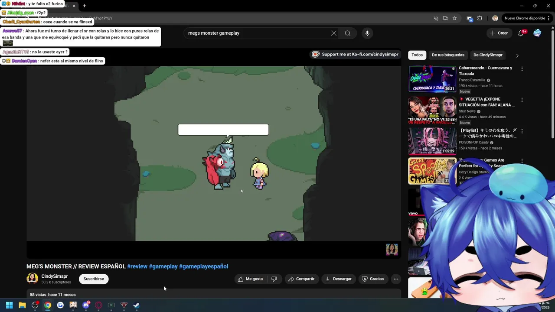Open the VEGETTA EXPONE SITUACIÓN video thumbnail
Screen dimensions: 555x312
point(432,110)
